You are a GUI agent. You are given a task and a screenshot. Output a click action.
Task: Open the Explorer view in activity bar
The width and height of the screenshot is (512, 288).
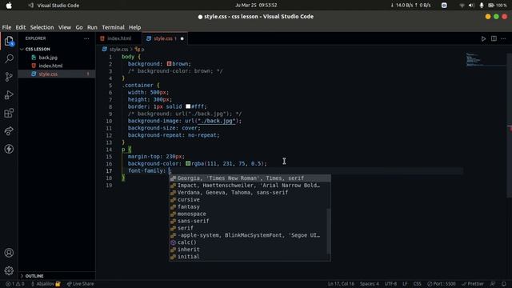[x=9, y=41]
